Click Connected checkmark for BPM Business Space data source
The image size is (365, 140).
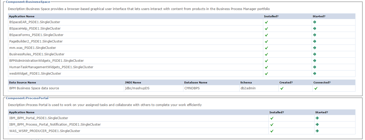[x=316, y=88]
